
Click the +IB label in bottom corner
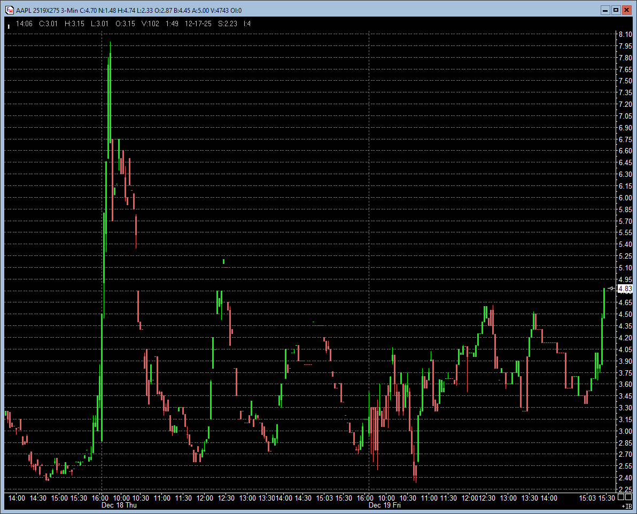pyautogui.click(x=626, y=505)
